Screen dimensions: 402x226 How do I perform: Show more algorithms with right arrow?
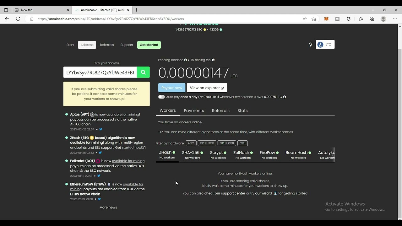[332, 154]
